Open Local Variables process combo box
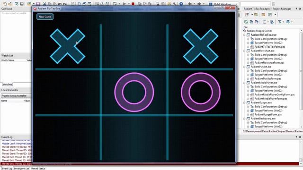The width and height of the screenshot is (303, 170). [x=16, y=96]
